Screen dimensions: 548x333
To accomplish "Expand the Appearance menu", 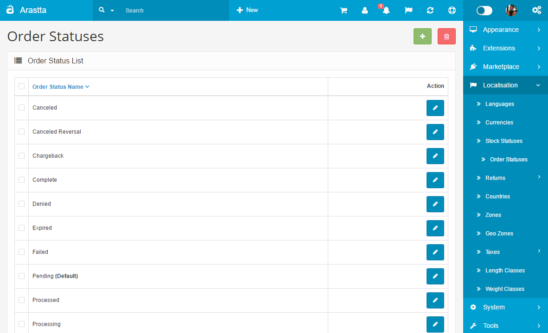I will tap(505, 30).
